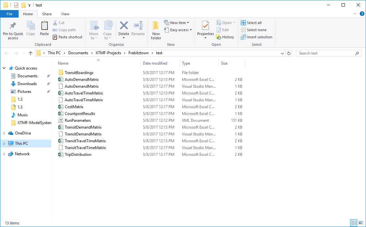
Task: Switch to details view toggle
Action: [354, 223]
